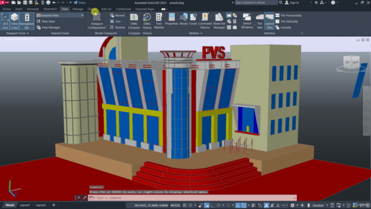371x209 pixels.
Task: Toggle grid display in status bar
Action: 184,205
